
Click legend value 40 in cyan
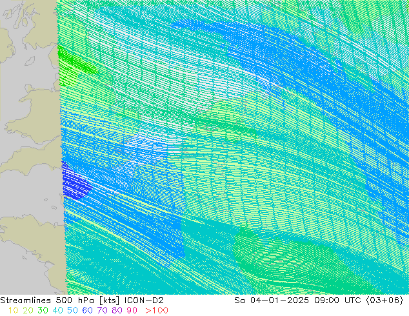click(x=57, y=310)
